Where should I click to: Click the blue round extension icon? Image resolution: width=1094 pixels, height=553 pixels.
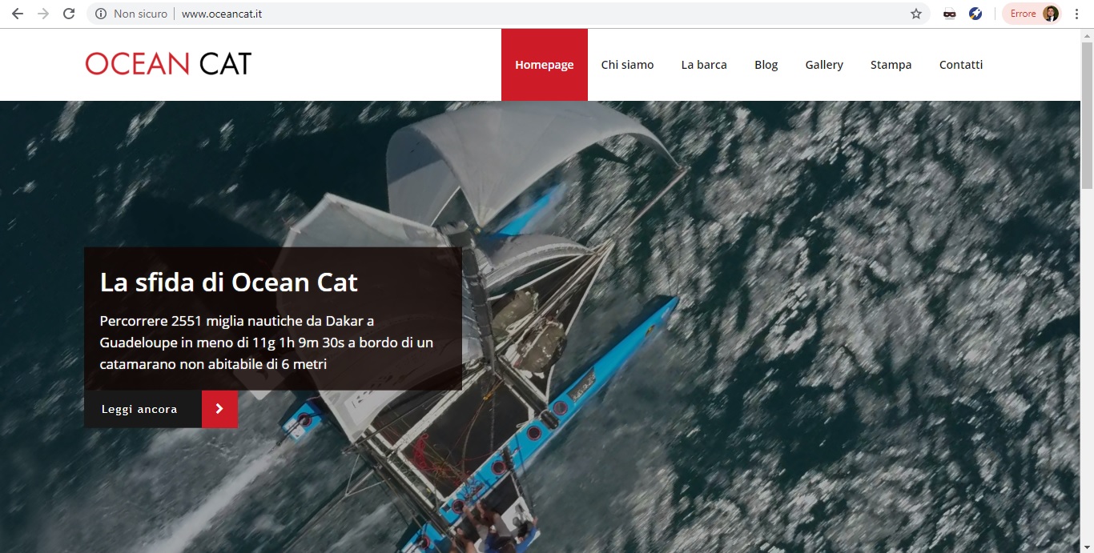tap(975, 14)
